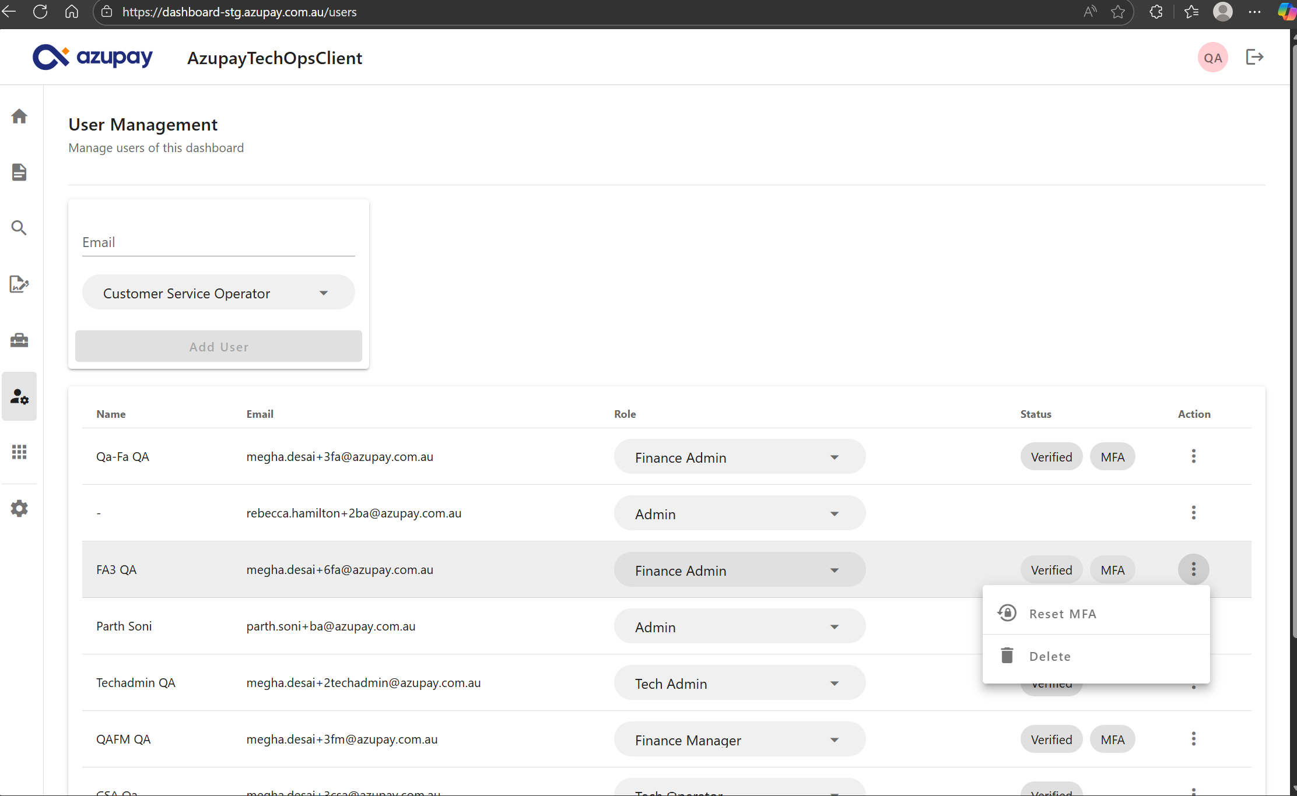Click the logout icon in header
Screen dimensions: 1297x796
pos(1254,57)
